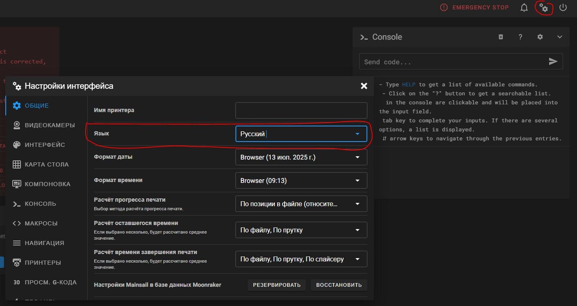Image resolution: width=577 pixels, height=306 pixels.
Task: Open console command help question icon
Action: [x=520, y=37]
